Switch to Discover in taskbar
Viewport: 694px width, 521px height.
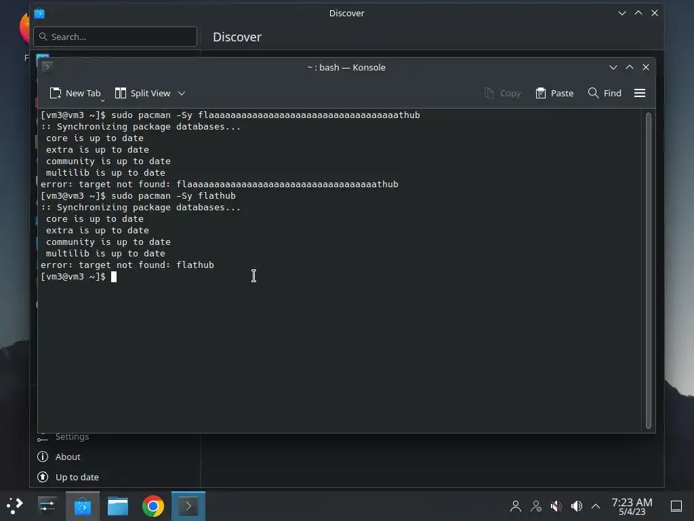(83, 506)
